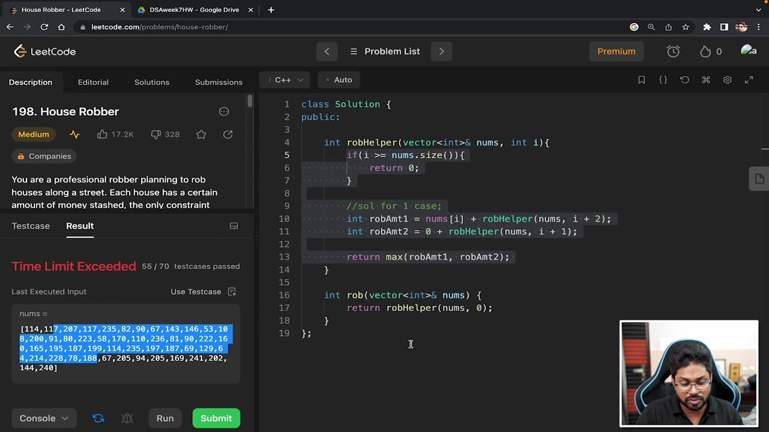Click the Submit button

coord(216,418)
